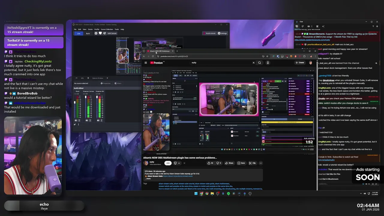Screen dimensions: 384x216
Task: Open a new Chrome tab
Action: tap(177, 51)
